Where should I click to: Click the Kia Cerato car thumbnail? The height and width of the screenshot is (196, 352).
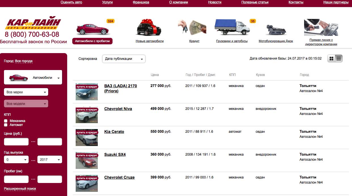pos(87,138)
